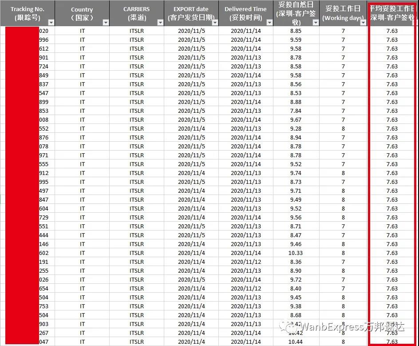Click the natural days value '9.67'
This screenshot has height=346, width=419.
[x=296, y=120]
